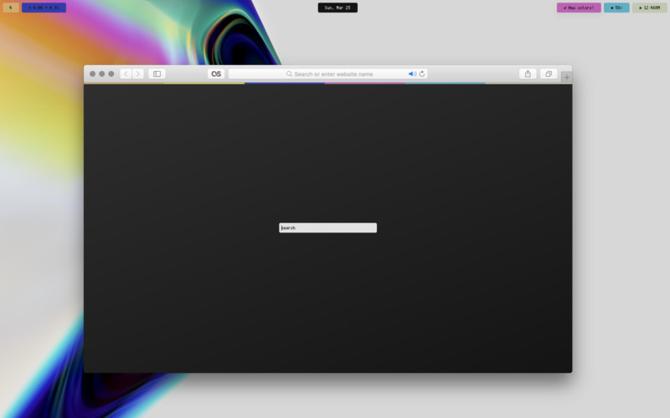This screenshot has height=418, width=670.
Task: Click the 12:46AM clock widget
Action: 650,8
